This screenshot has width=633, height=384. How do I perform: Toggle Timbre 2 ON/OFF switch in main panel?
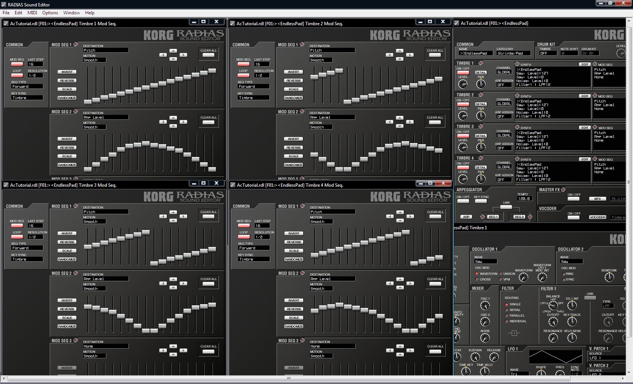pyautogui.click(x=463, y=104)
